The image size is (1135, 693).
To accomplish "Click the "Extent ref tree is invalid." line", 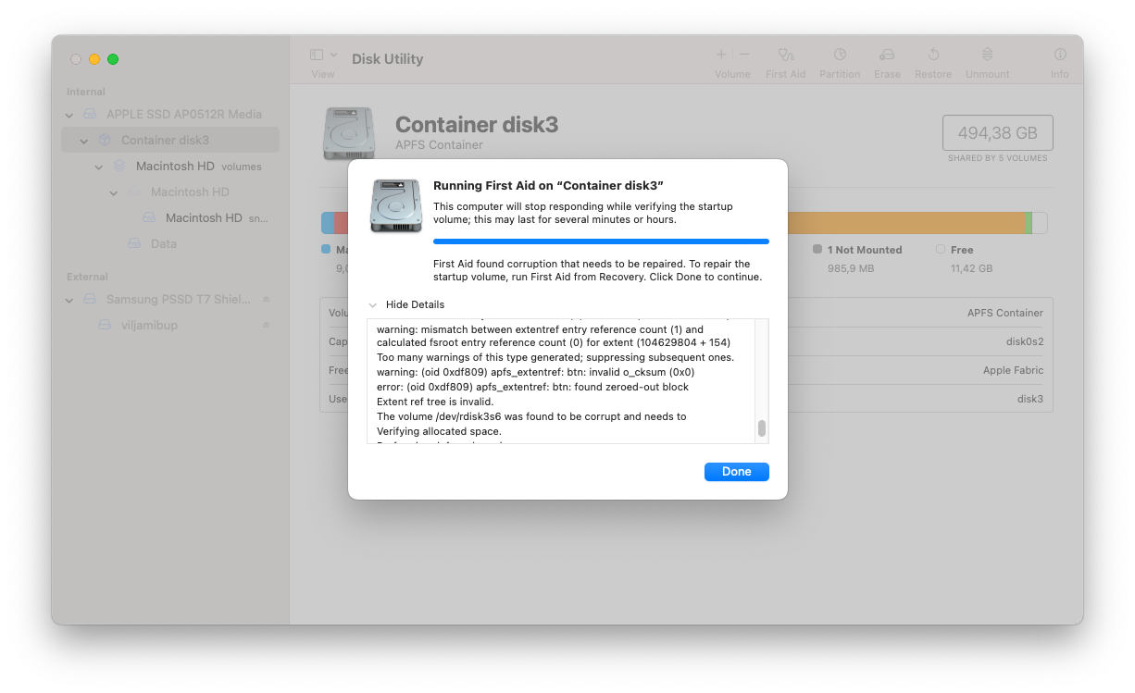I will click(435, 402).
